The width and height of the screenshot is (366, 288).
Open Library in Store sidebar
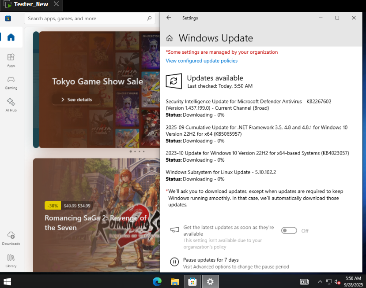[x=11, y=261]
